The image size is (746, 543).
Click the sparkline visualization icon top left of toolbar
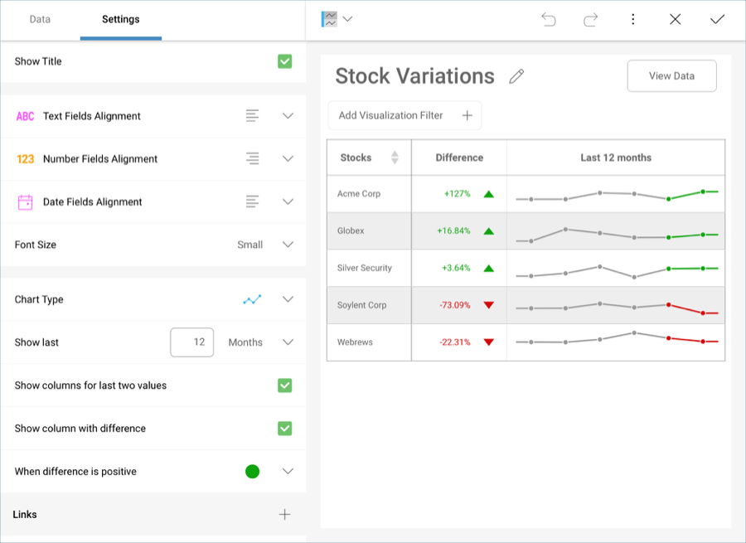pyautogui.click(x=328, y=17)
